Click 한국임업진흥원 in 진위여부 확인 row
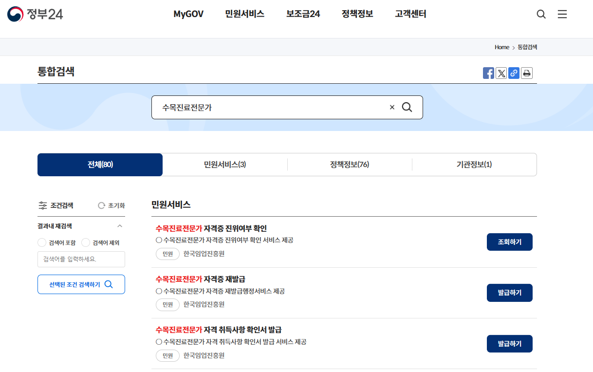Viewport: 593px width, 372px height. tap(204, 254)
